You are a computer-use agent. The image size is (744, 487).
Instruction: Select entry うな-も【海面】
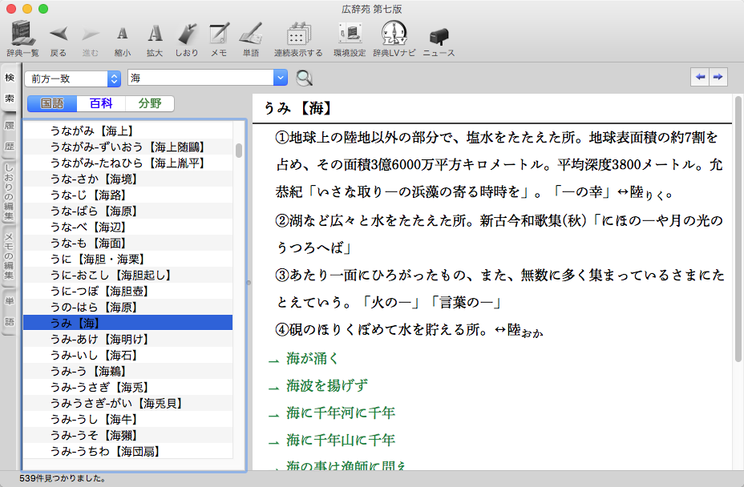pos(127,243)
